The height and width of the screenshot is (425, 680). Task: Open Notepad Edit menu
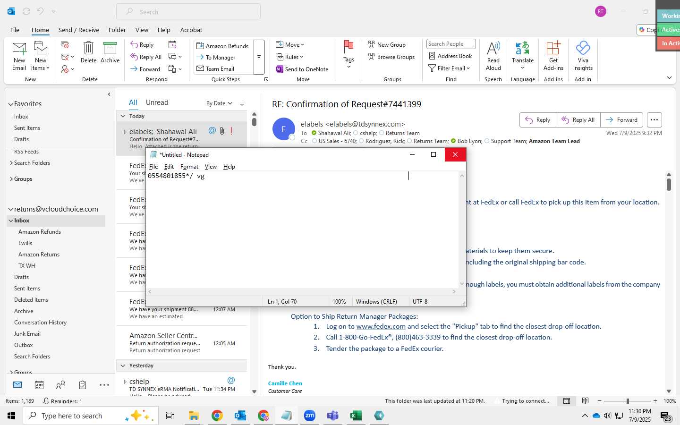click(169, 167)
